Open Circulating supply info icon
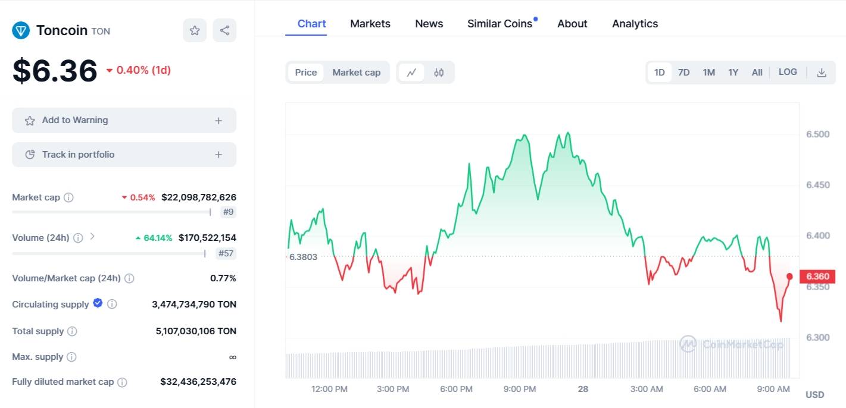 [x=112, y=304]
